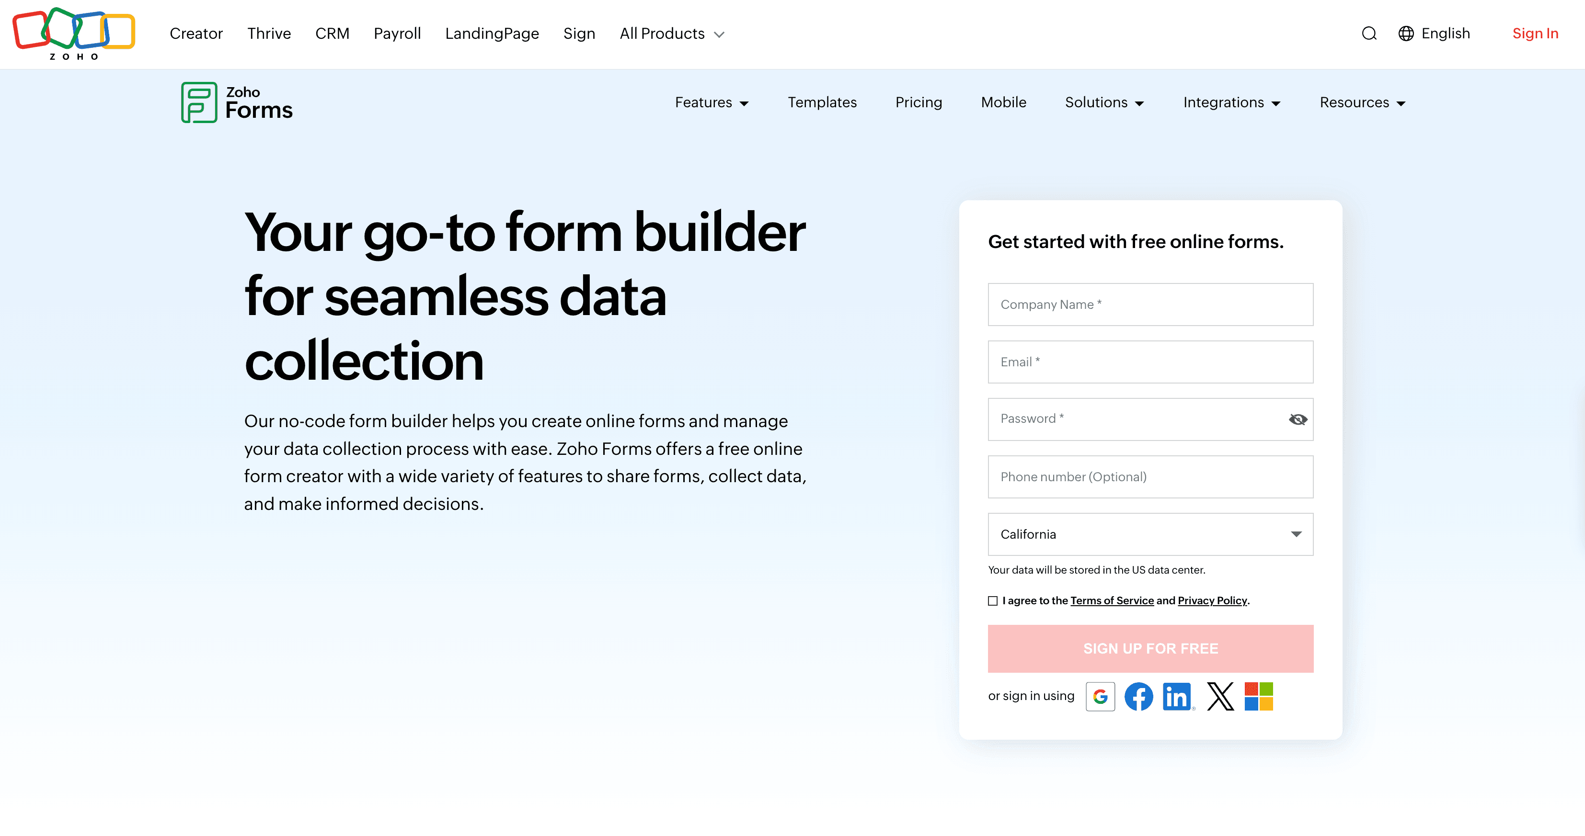Sign in using Google
The image size is (1585, 836).
(x=1101, y=696)
